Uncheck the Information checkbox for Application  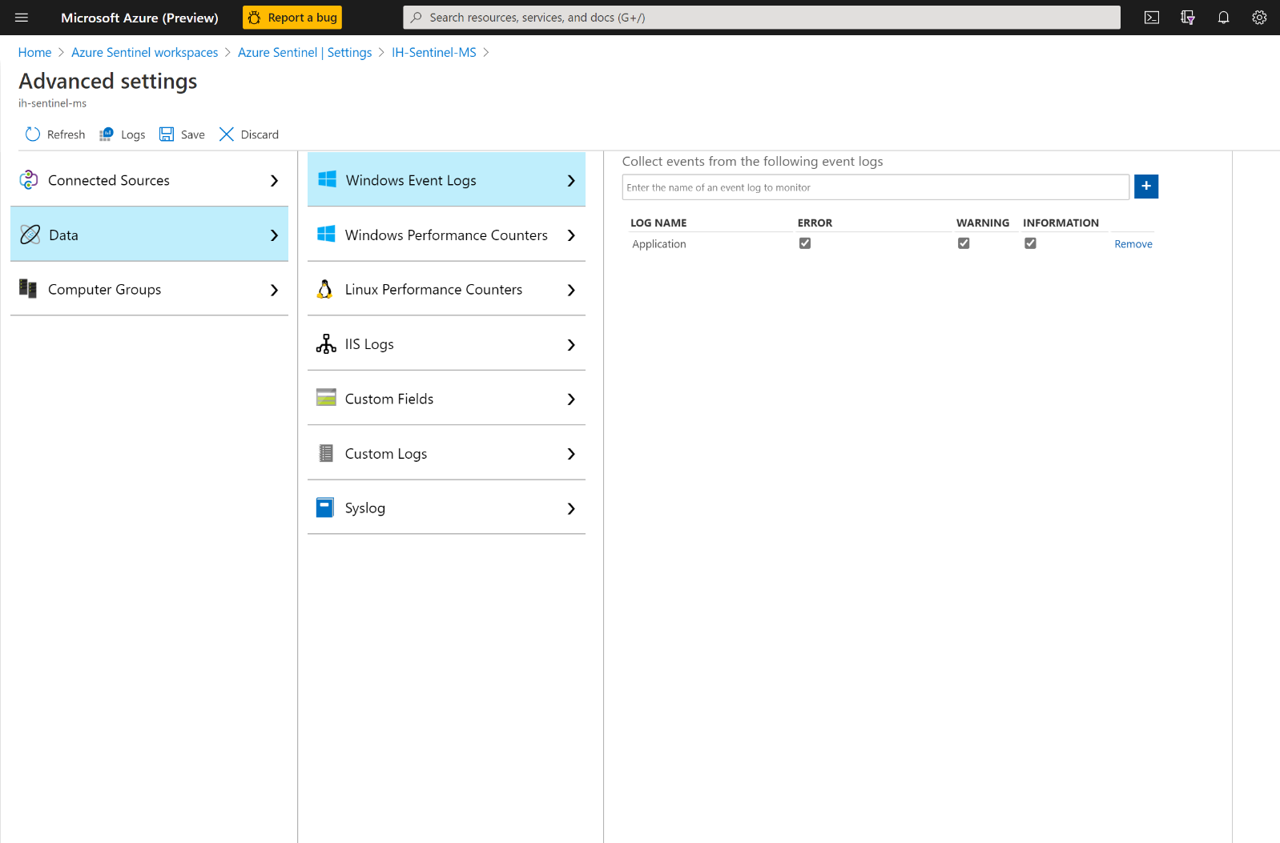(1030, 243)
